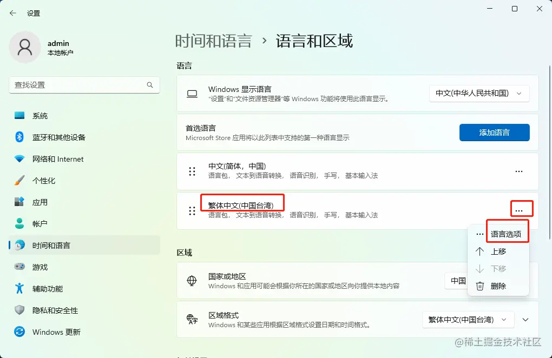Expand the 区域格式 section chevron
Viewport: 552px width, 358px height.
525,320
